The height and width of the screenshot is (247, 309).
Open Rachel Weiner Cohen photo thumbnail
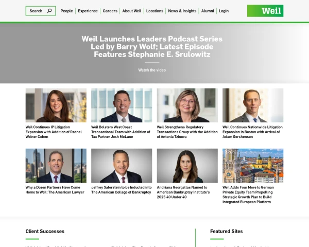pos(56,105)
